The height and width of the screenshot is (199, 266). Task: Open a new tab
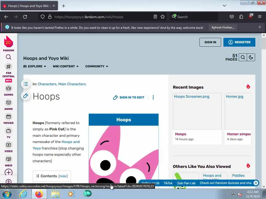click(x=63, y=6)
